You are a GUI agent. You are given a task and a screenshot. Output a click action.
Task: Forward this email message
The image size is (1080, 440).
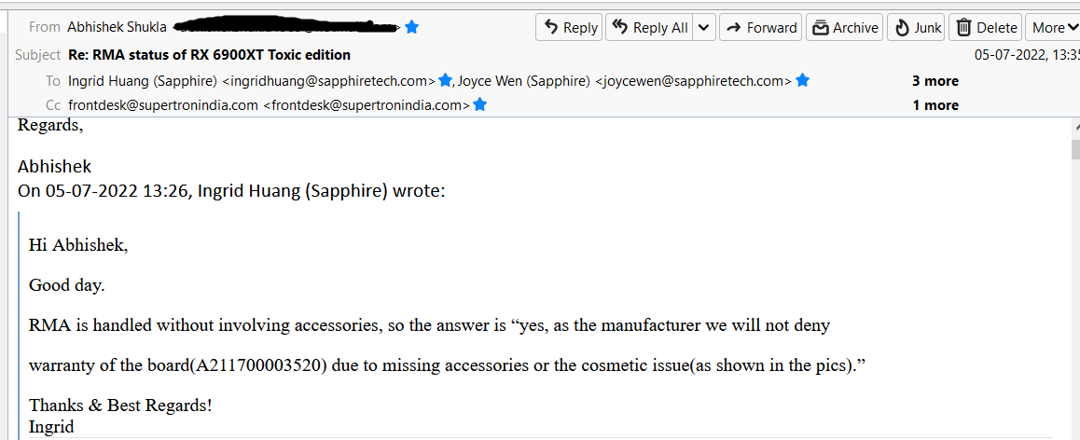pos(760,28)
